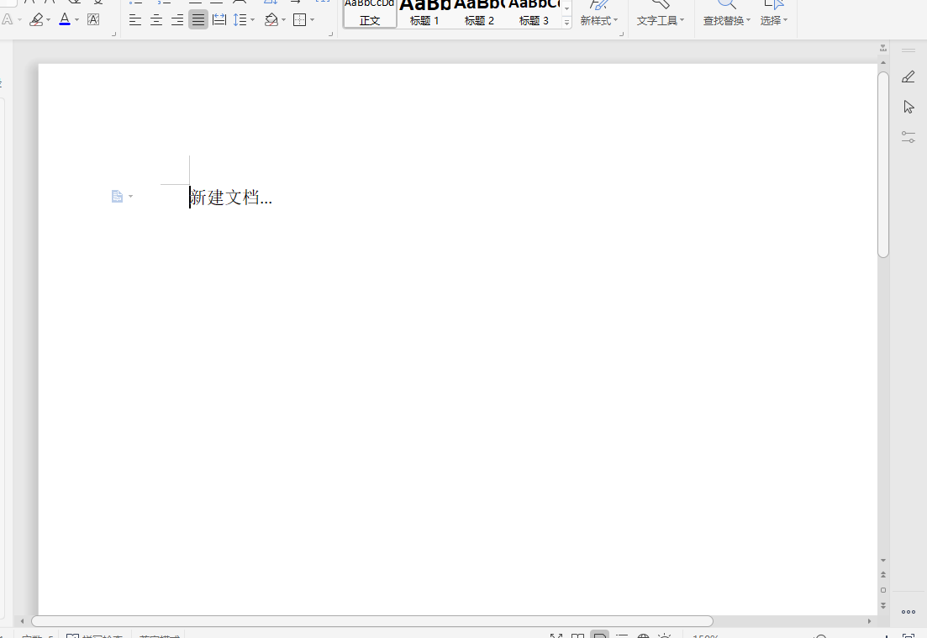Viewport: 927px width, 638px height.
Task: Open the selection pane arrow icon in sidebar
Action: [909, 107]
